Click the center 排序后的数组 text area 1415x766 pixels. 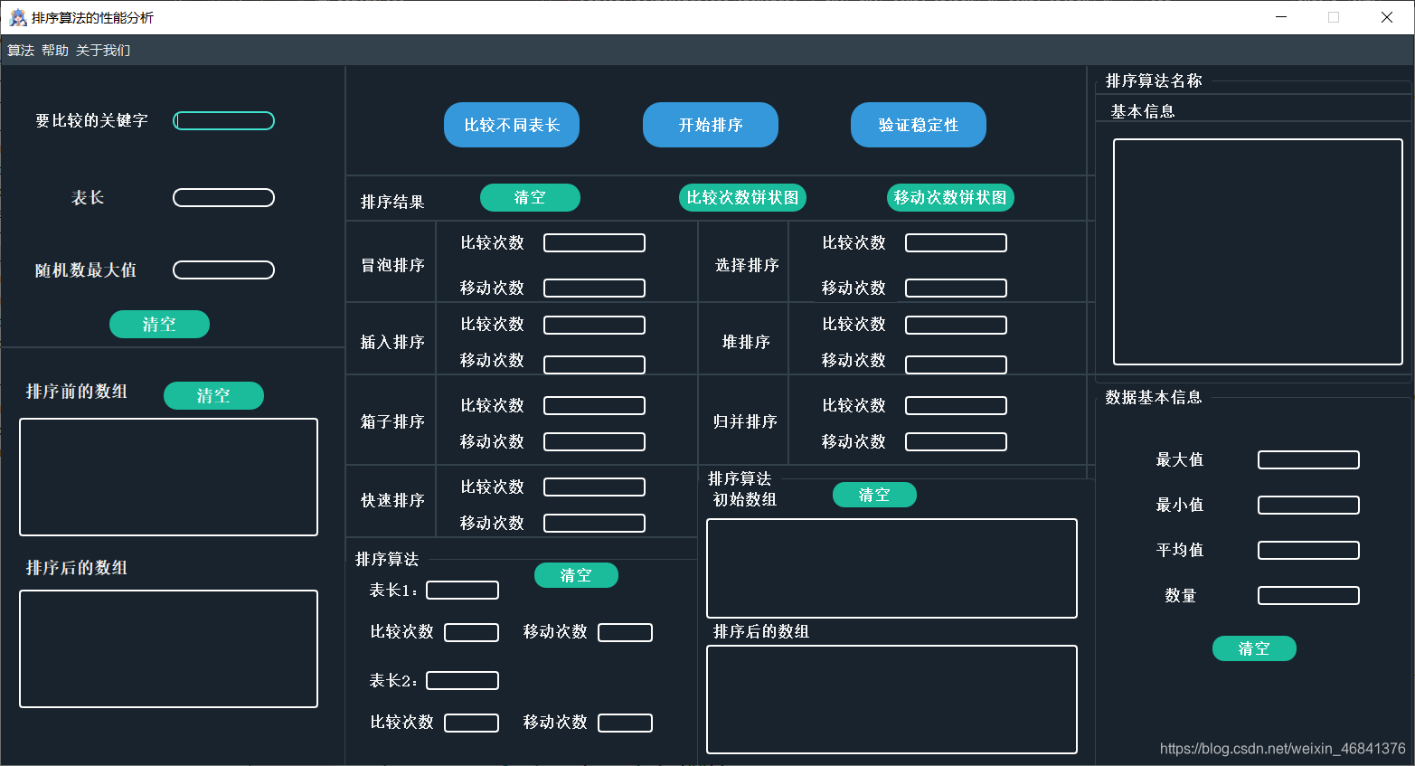(892, 700)
